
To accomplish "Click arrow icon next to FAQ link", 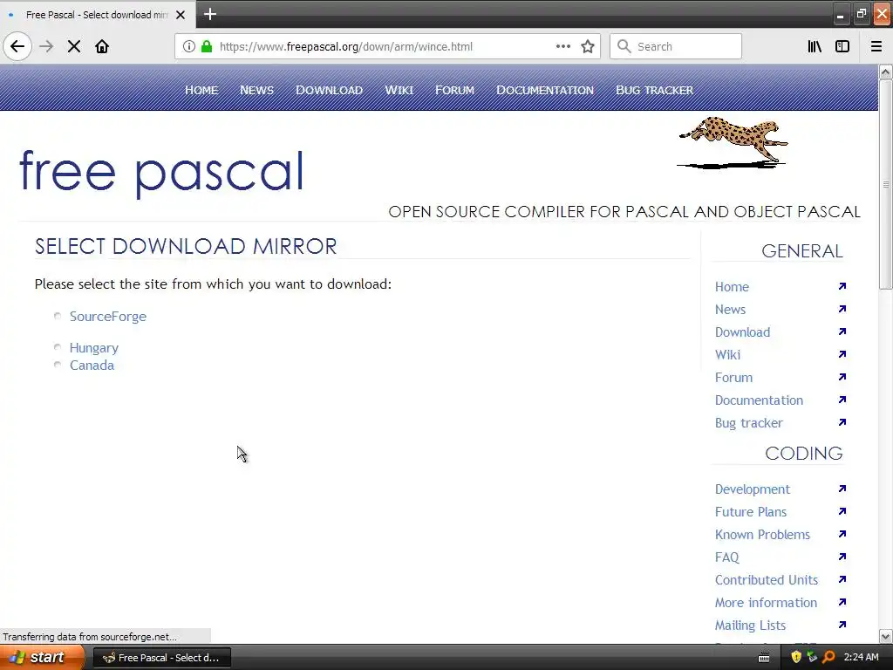I will (842, 557).
